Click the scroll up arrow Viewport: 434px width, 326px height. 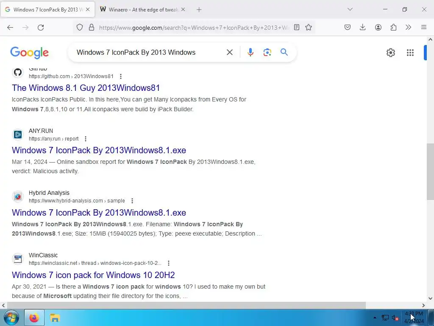[431, 39]
